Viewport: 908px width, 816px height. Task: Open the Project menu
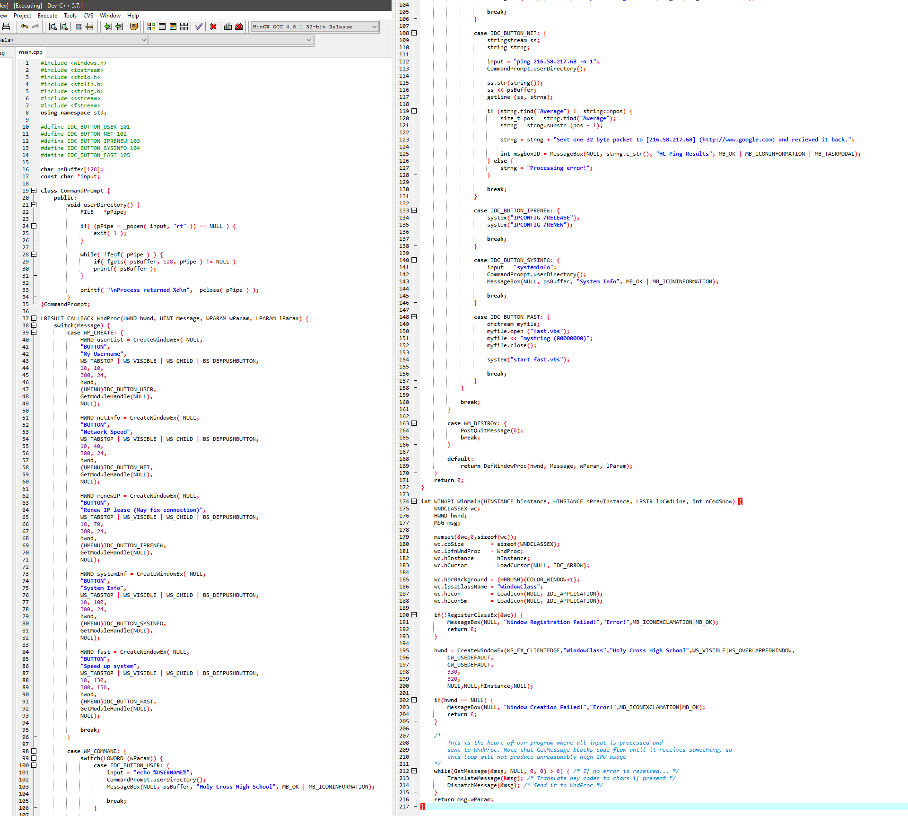[x=22, y=16]
